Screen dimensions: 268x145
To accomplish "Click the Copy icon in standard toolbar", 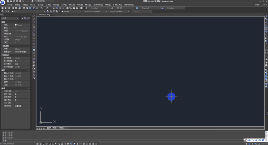I will coord(27,8).
